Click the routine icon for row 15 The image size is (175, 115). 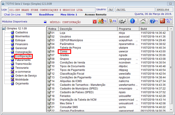tap(49, 85)
